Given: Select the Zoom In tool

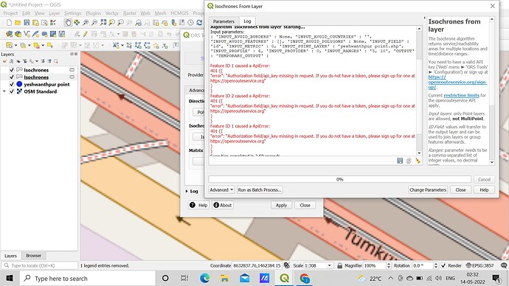Looking at the screenshot, I should 86,22.
